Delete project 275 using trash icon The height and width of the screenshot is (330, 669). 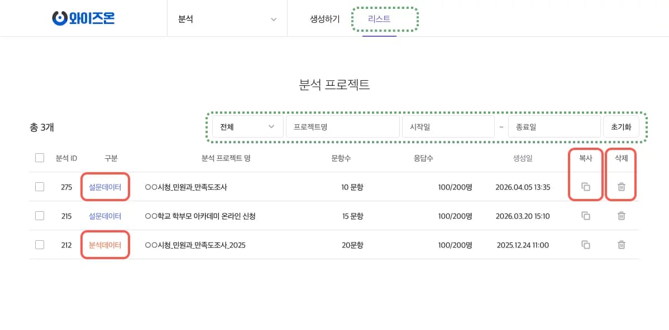coord(621,187)
